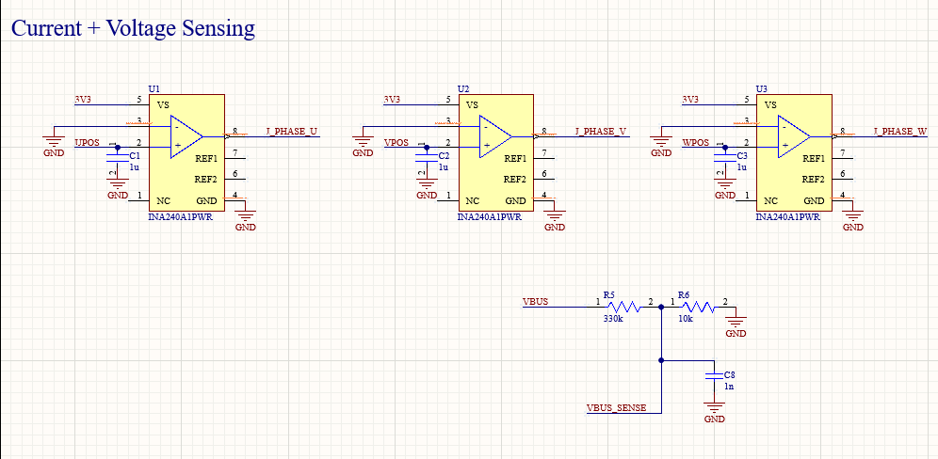Click the NC pin label inside U1
Image resolution: width=938 pixels, height=459 pixels.
coord(163,201)
